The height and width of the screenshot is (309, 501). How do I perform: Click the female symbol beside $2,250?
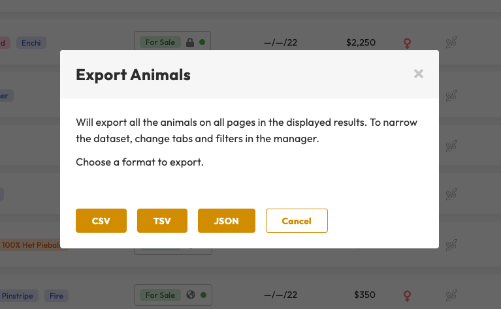tap(408, 43)
